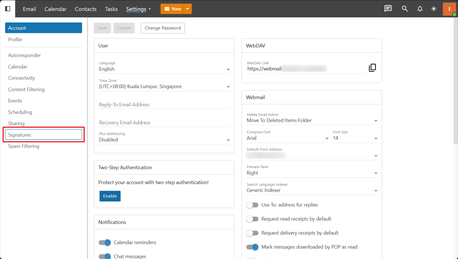Open the chat messages icon
Viewport: 458px width, 259px height.
coord(388,9)
